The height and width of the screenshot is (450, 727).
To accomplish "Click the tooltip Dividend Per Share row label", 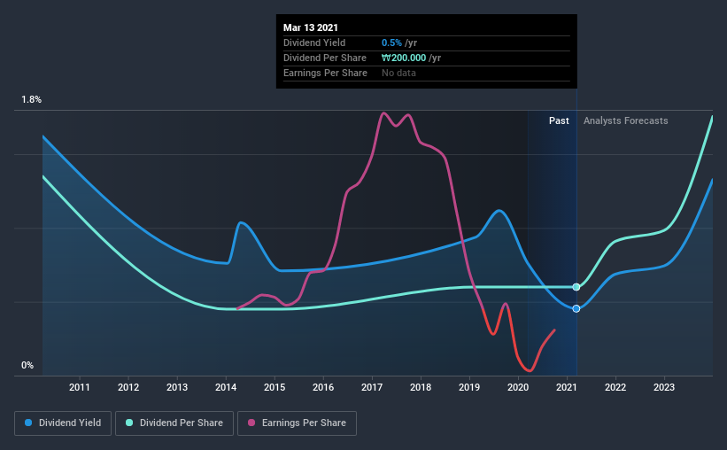I will pos(325,58).
